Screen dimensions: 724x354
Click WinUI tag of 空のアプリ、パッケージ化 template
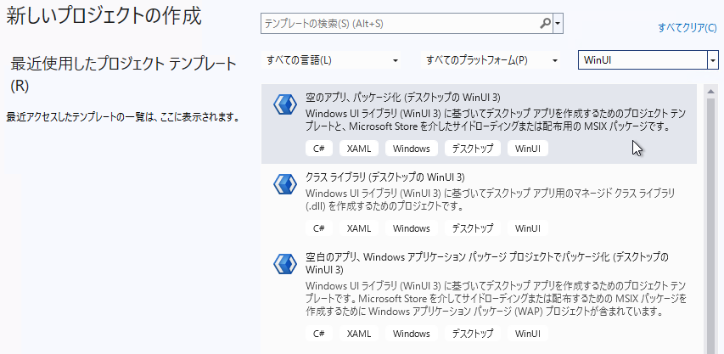(528, 149)
